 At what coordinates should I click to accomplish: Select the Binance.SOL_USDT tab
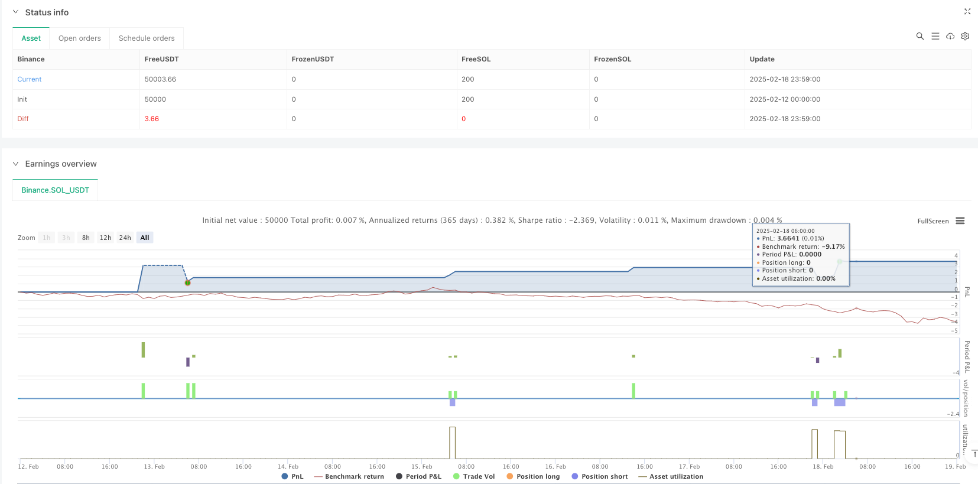[x=55, y=190]
